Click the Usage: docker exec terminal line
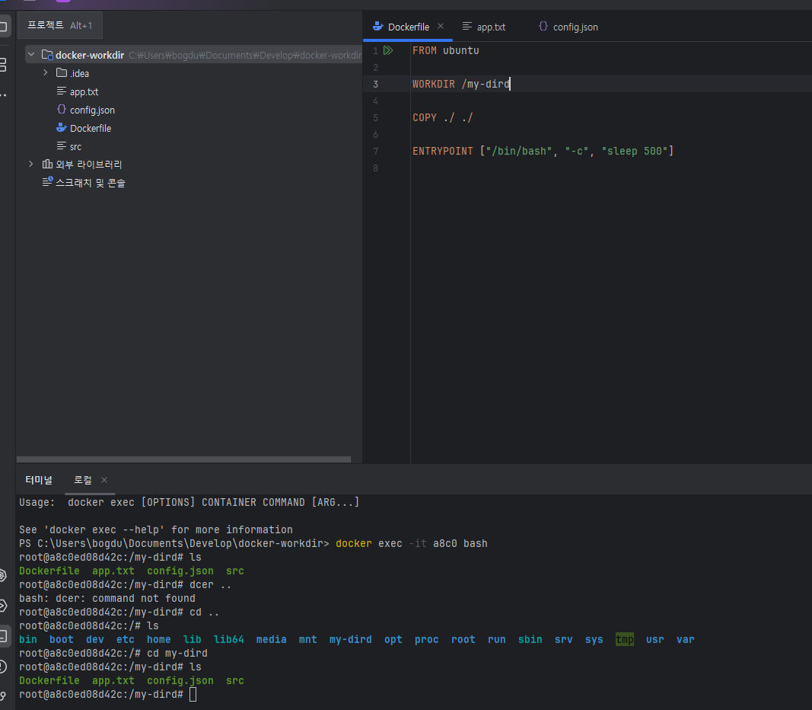The width and height of the screenshot is (812, 710). (x=189, y=502)
